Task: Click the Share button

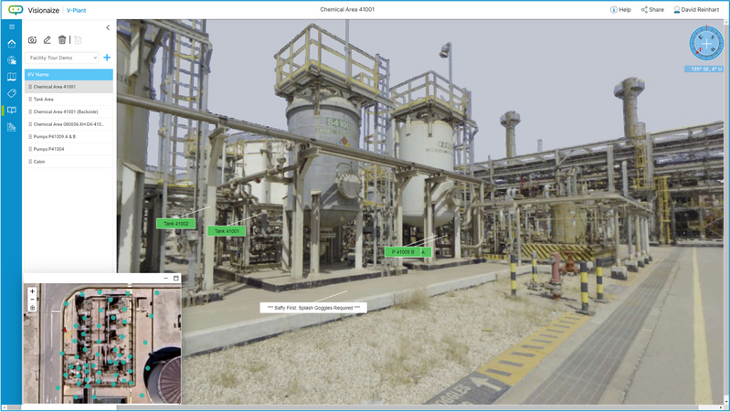Action: click(652, 10)
